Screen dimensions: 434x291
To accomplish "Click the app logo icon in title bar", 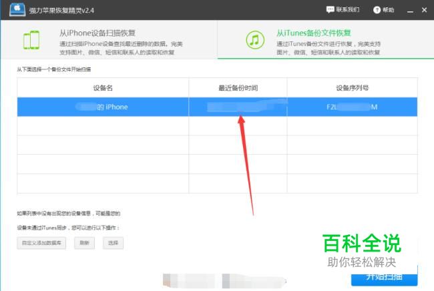I will (17, 10).
